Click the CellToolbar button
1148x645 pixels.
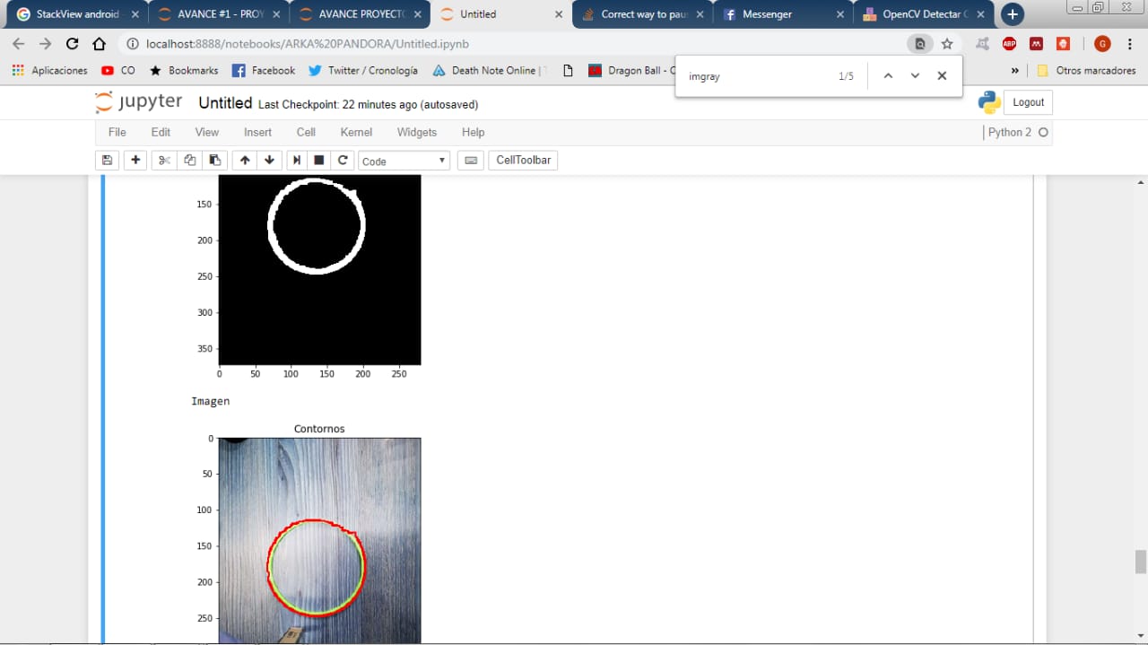click(523, 161)
